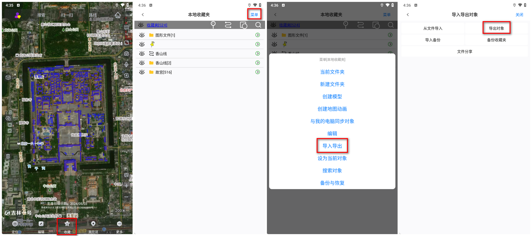Toggle eye icon for 香山线[2] folder
Screen dimensions: 532x236
[x=142, y=63]
